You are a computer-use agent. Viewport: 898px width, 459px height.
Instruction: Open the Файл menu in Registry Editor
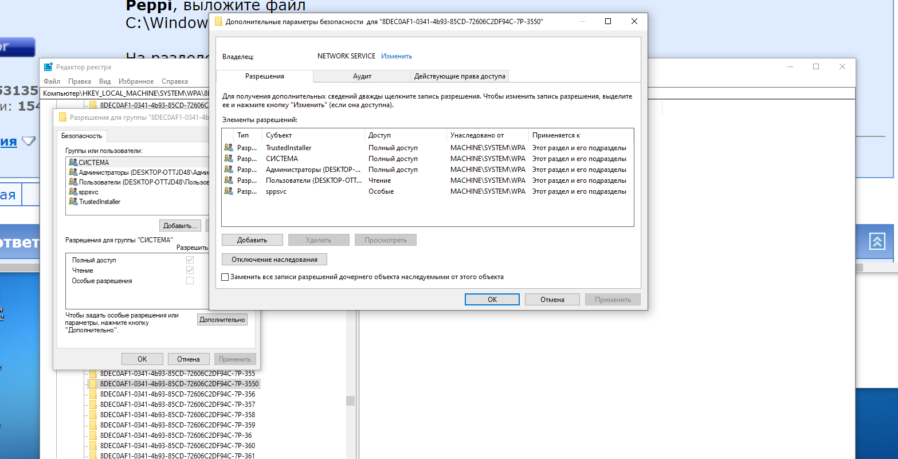[x=52, y=81]
